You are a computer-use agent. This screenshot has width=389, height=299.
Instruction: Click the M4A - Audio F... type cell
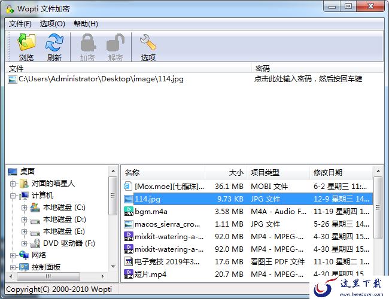tap(279, 212)
